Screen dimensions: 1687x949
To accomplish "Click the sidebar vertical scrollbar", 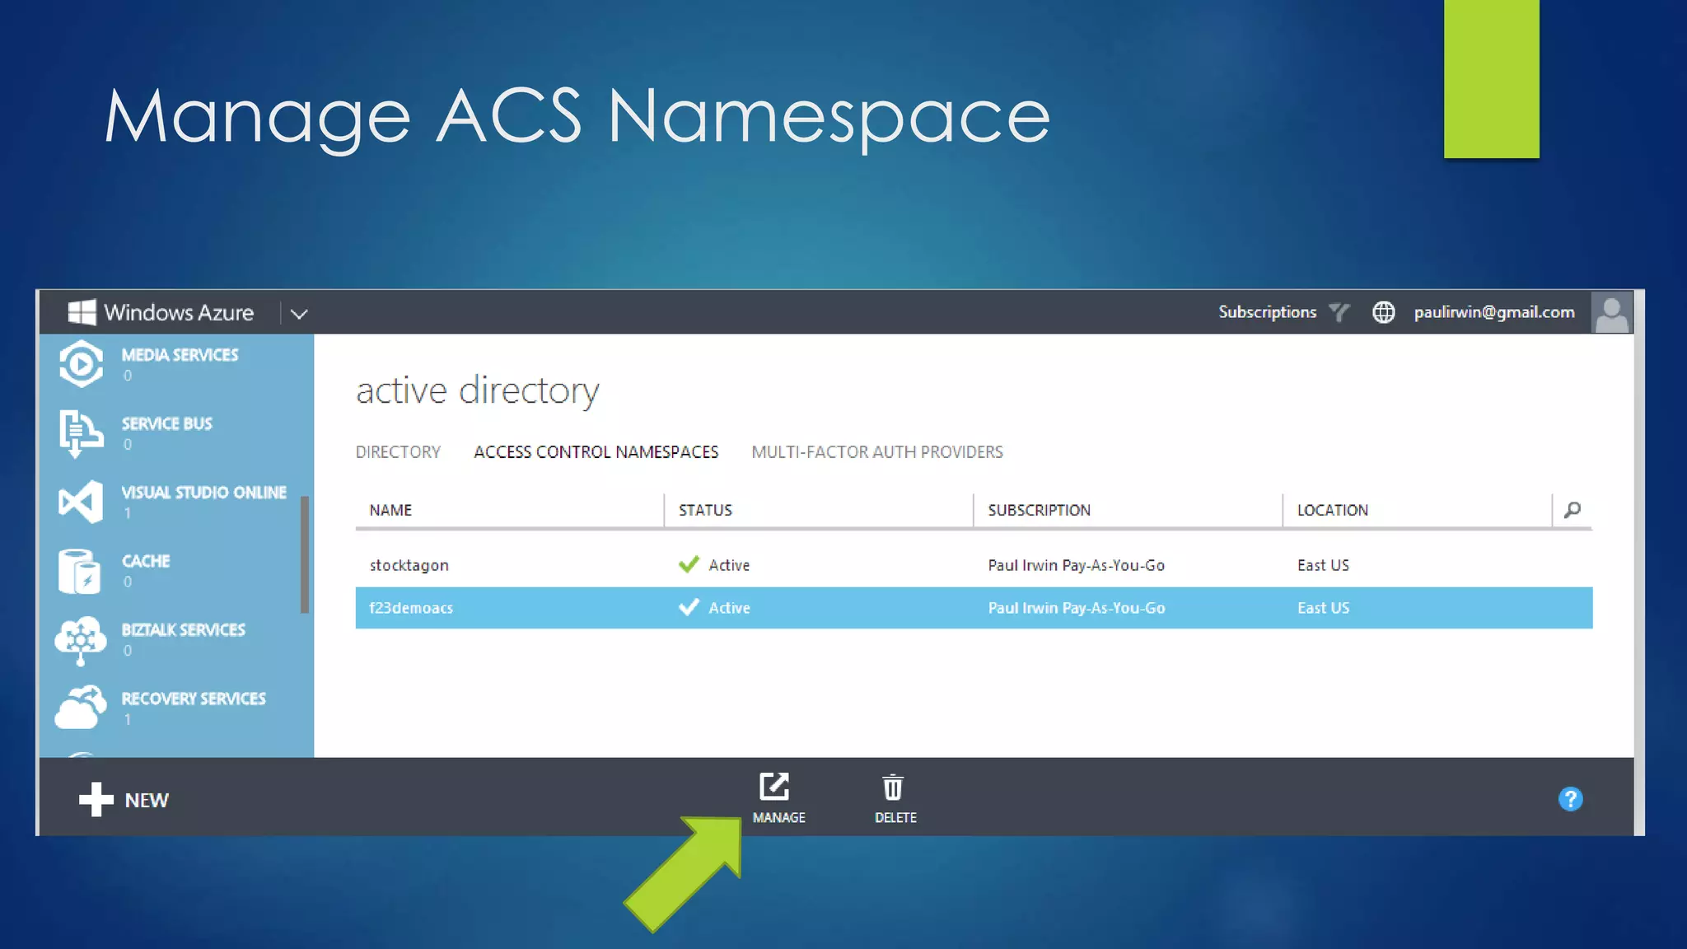I will (x=305, y=554).
